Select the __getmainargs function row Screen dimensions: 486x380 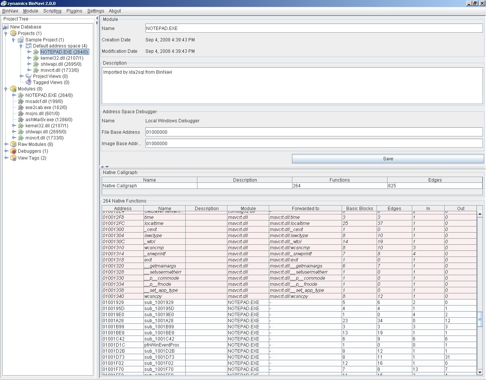pos(289,266)
